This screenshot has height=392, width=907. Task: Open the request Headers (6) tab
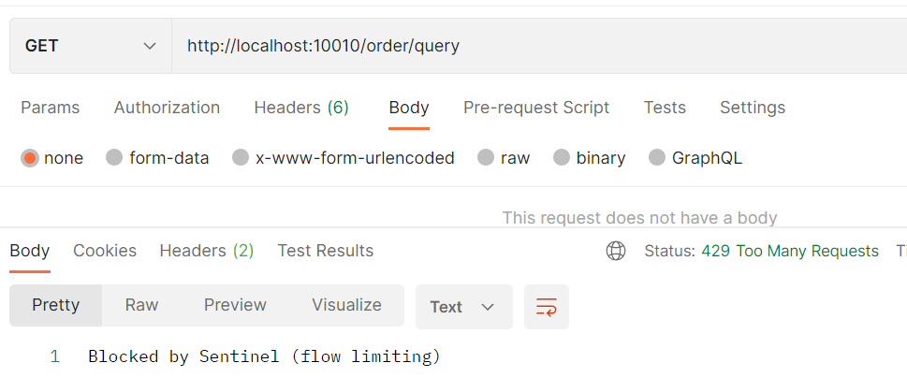point(301,108)
